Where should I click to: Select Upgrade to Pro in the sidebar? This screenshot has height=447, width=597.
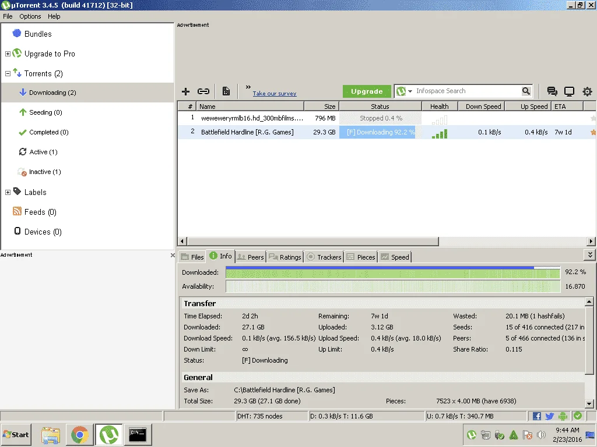[50, 54]
